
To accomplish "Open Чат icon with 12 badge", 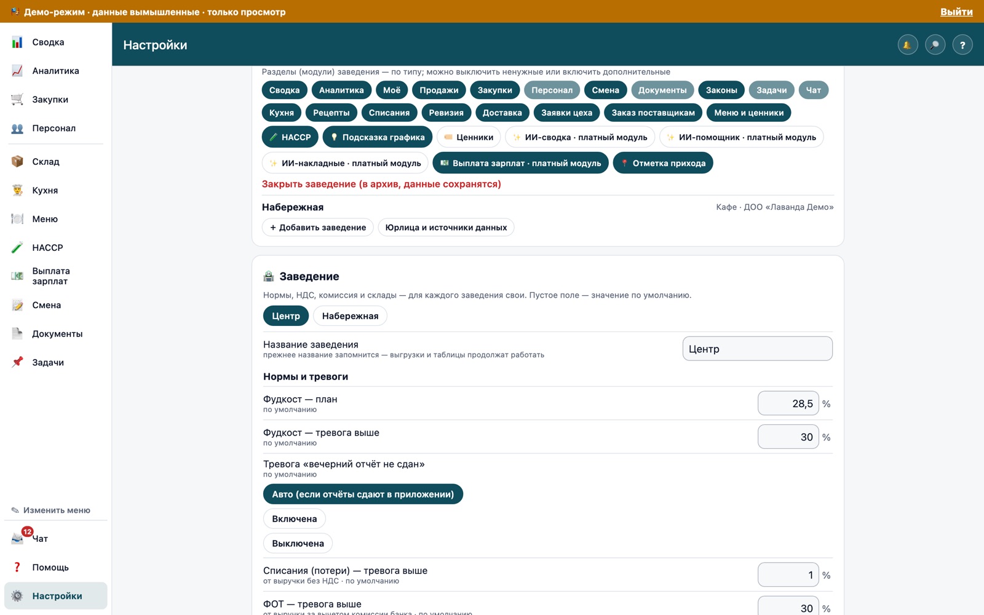I will (17, 539).
